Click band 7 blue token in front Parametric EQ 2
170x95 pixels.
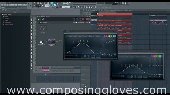pos(115,36)
